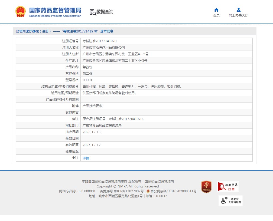Image resolution: width=273 pixels, height=221 pixels.
Task: Click the 变更情况 row label
Action: pos(72,151)
